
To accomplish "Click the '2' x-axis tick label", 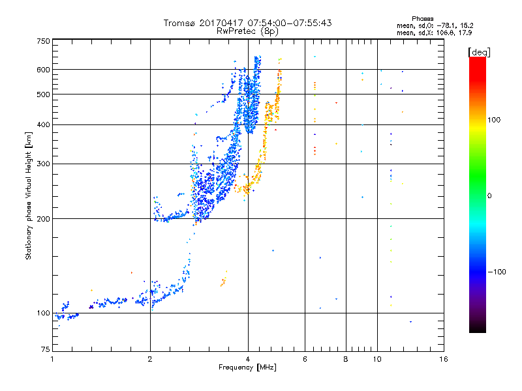I will [x=150, y=359].
